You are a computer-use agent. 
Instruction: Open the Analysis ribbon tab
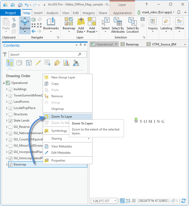point(52,13)
